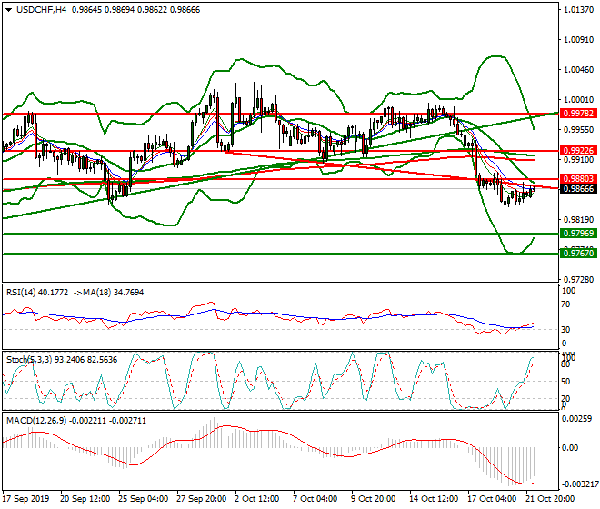The height and width of the screenshot is (509, 600).
Task: Click the chart menu triangle beside USDCHF
Action: pyautogui.click(x=8, y=10)
